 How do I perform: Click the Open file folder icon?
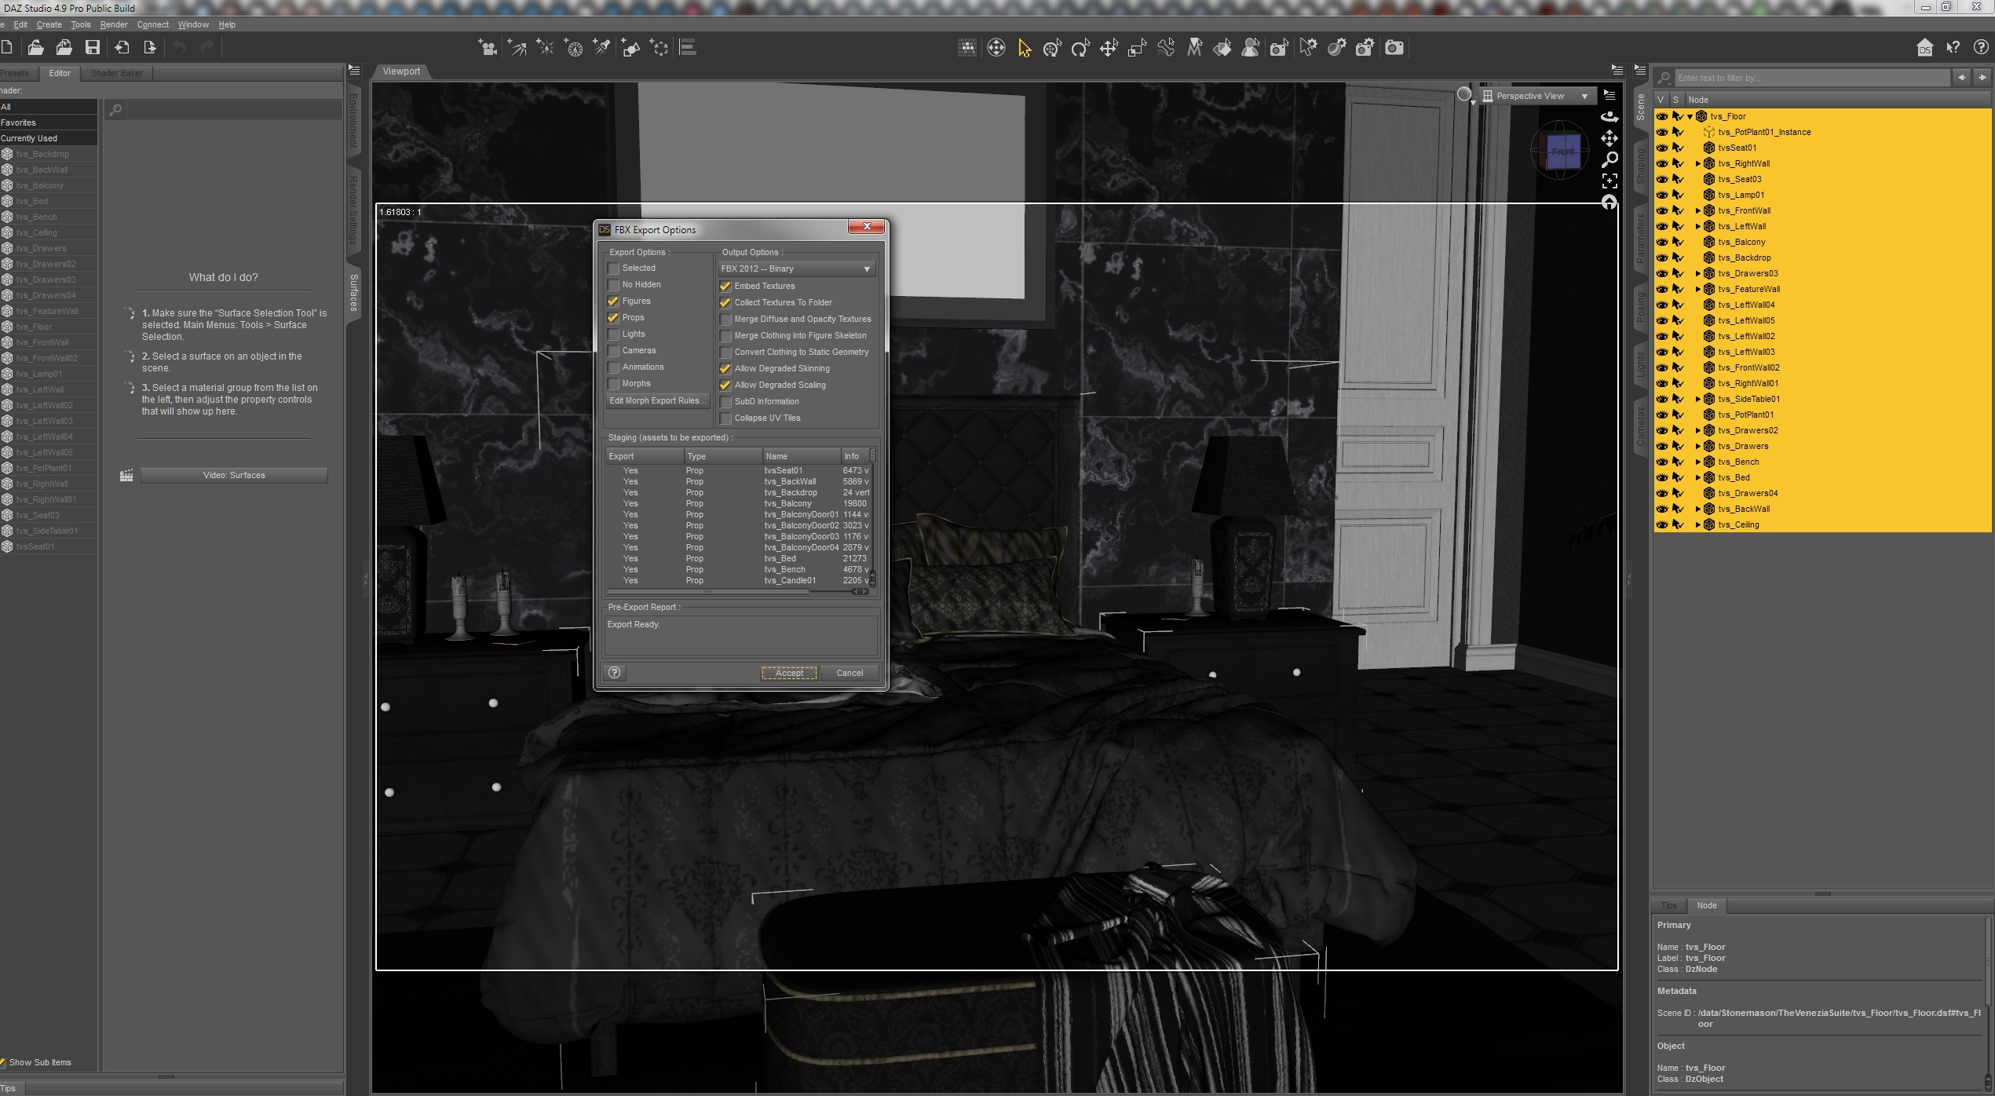pyautogui.click(x=35, y=48)
